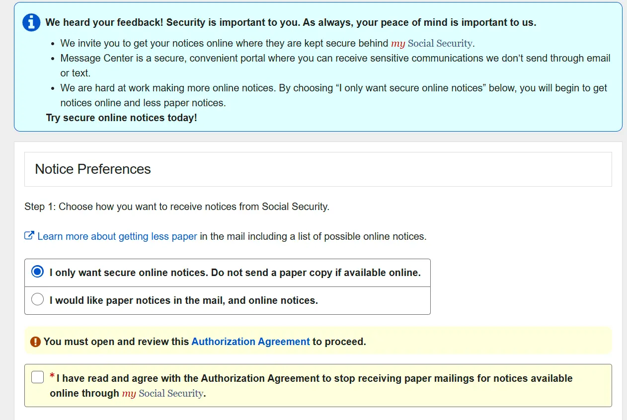Check the agree with Authorization Agreement checkbox
This screenshot has height=420, width=627.
pos(38,377)
